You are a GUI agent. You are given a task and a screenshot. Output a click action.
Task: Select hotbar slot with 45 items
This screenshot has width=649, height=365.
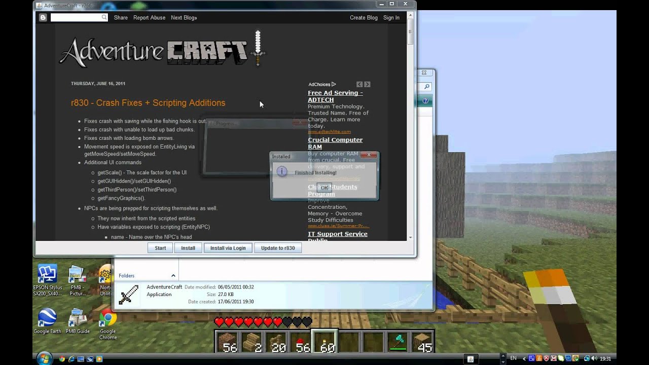coord(422,341)
